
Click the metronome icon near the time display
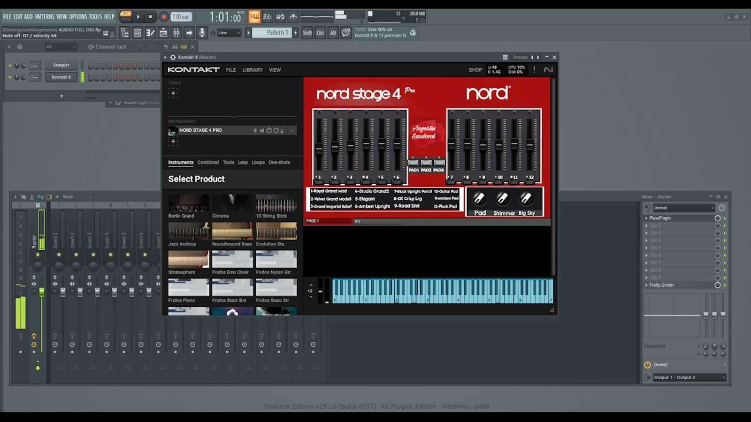292,16
